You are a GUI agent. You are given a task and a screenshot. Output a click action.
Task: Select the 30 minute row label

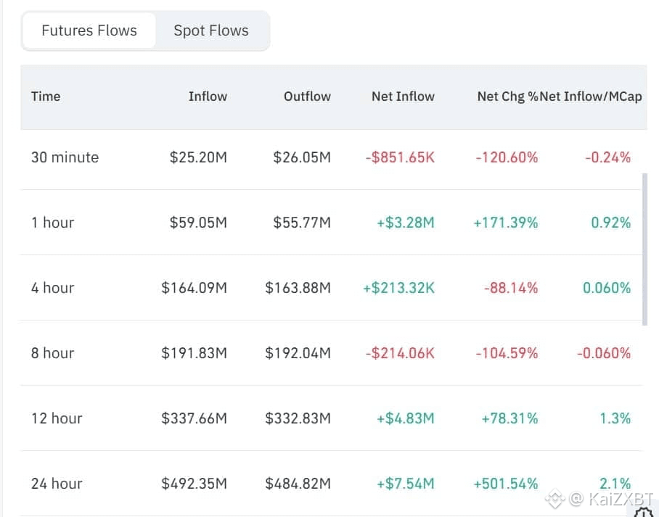[x=65, y=157]
